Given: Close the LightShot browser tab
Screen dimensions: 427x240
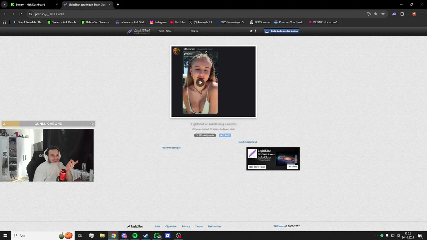Looking at the screenshot, I should pos(110,5).
